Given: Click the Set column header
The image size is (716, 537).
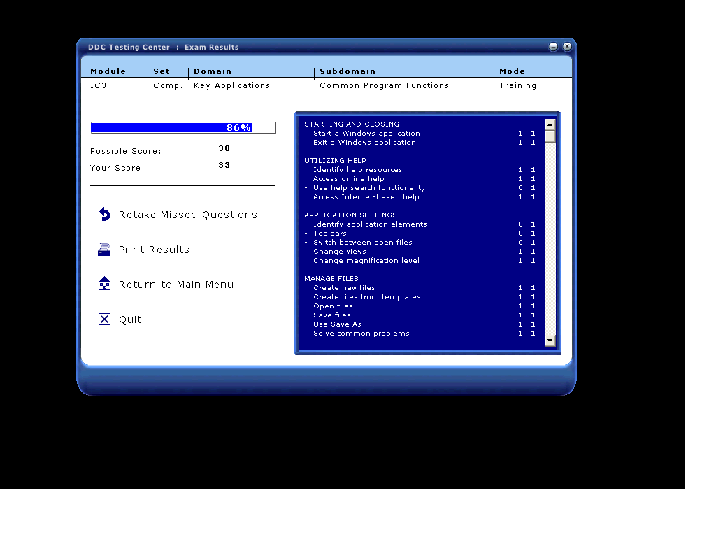Looking at the screenshot, I should pos(162,71).
